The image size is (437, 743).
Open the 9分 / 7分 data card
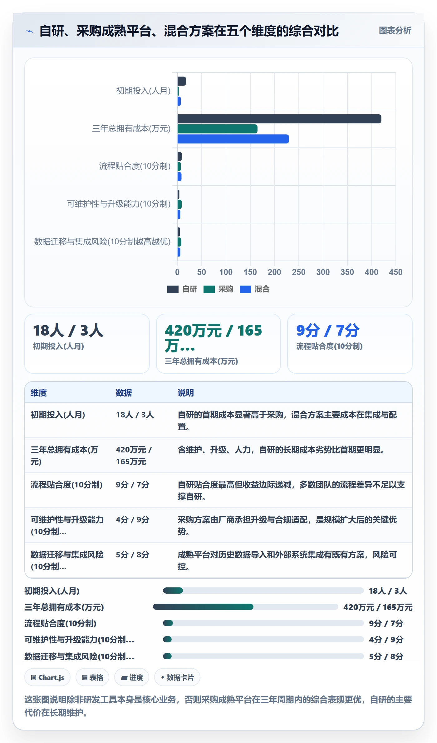[350, 343]
